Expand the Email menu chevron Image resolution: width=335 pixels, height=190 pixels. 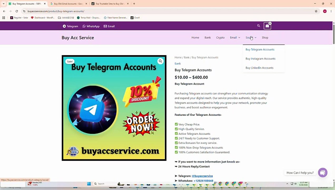239,37
